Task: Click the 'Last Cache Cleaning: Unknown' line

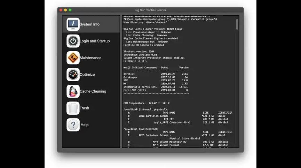Action: click(x=146, y=35)
